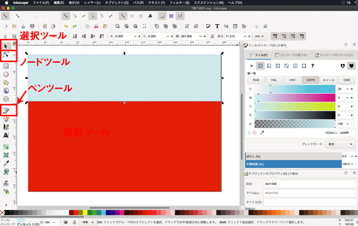Screen dimensions: 358x226
Task: Toggle the width/height ratio lock
Action: click(x=212, y=36)
